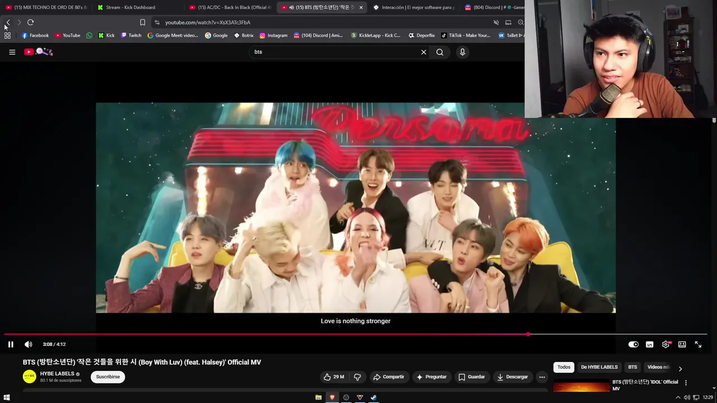Like the video with 29 M likes

click(334, 377)
